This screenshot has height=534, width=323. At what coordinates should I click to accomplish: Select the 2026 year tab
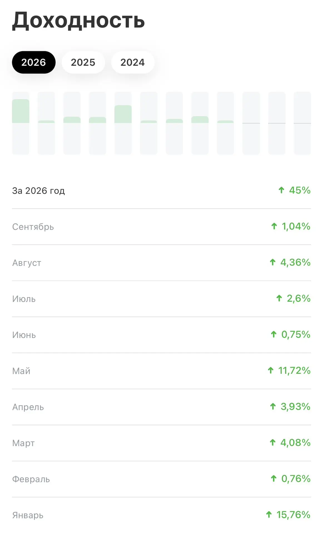[34, 62]
